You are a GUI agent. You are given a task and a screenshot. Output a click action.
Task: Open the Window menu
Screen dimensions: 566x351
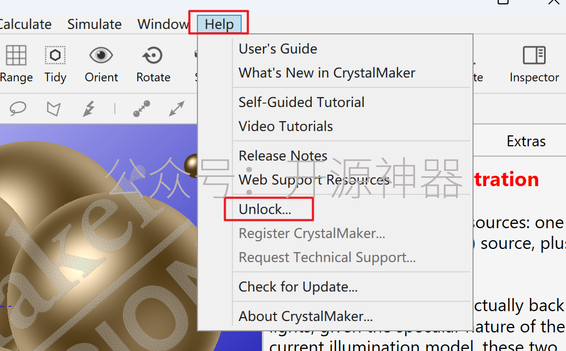163,24
